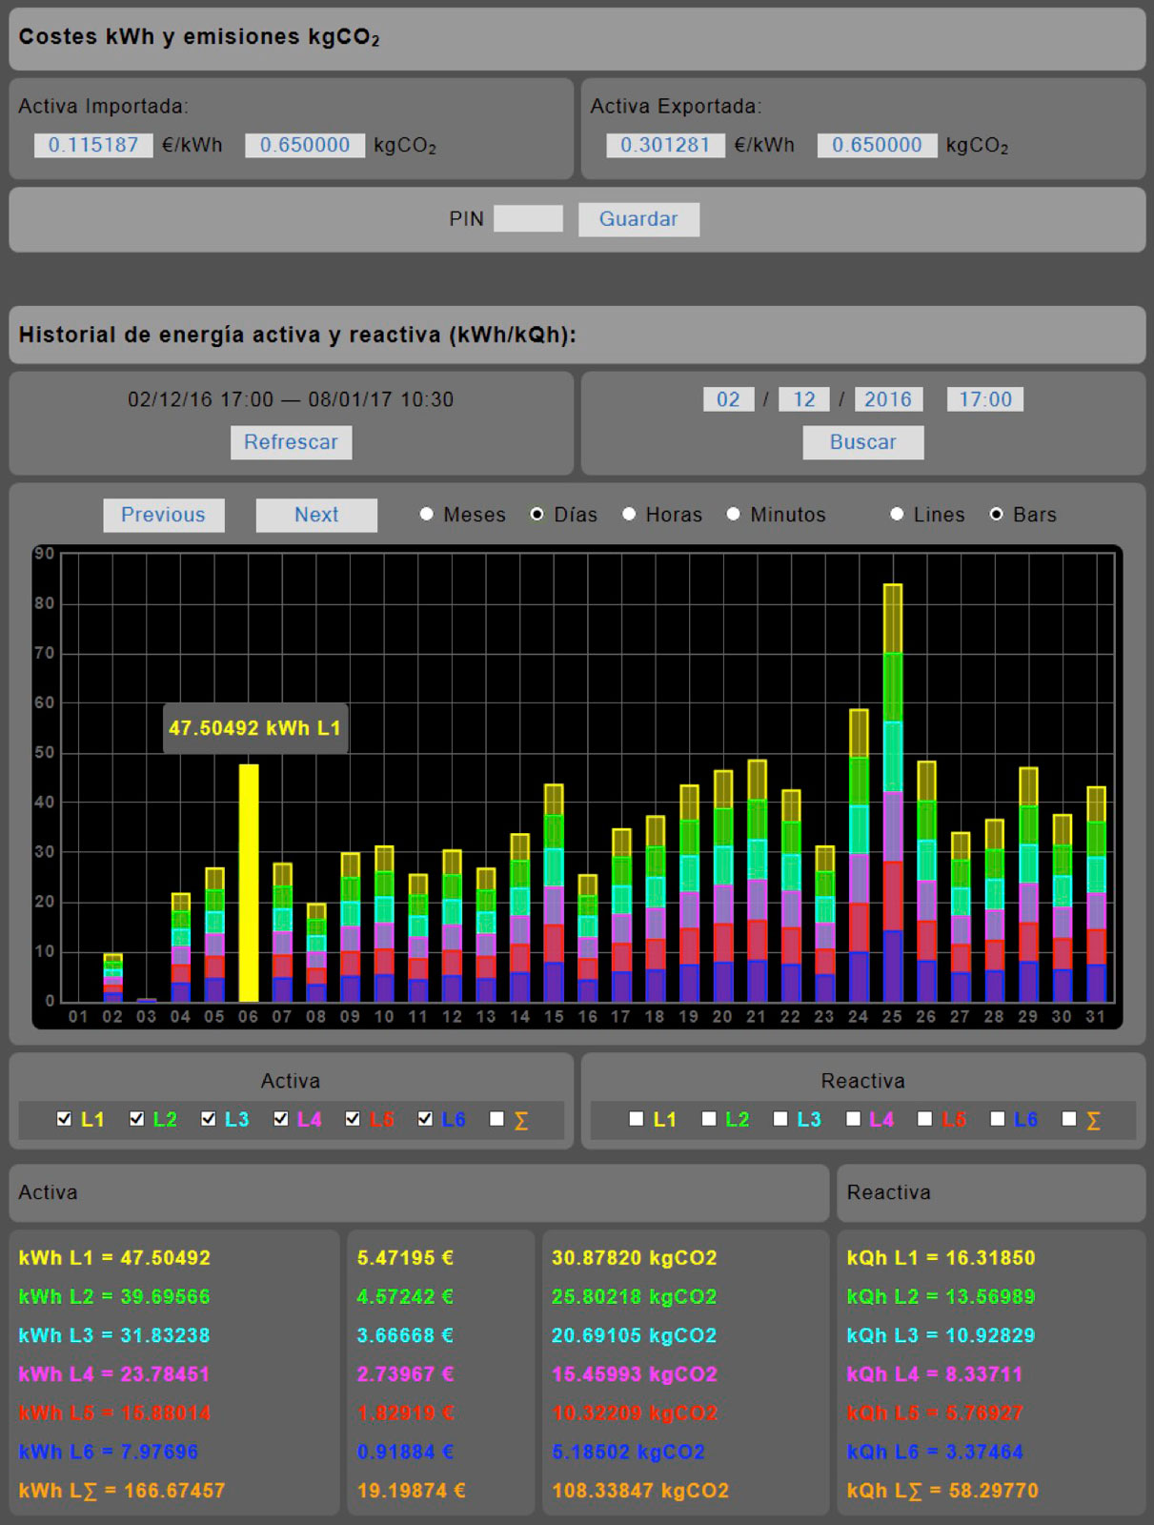Screen dimensions: 1154x1525
Task: Edit imported cost 0.115187 €/kWh field
Action: (93, 145)
